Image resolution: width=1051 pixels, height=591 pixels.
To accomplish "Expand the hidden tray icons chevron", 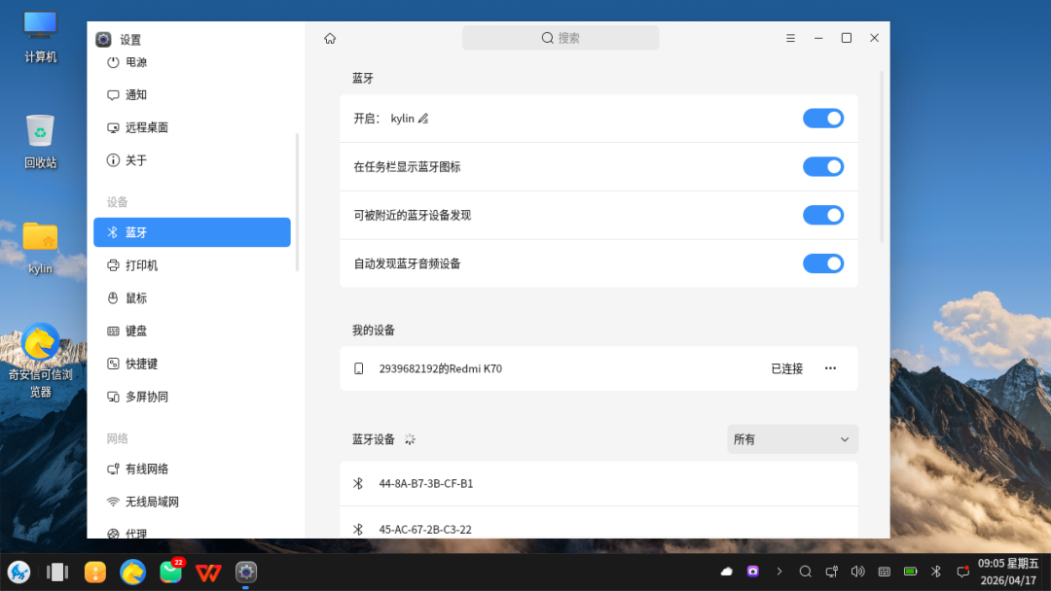I will pos(779,572).
